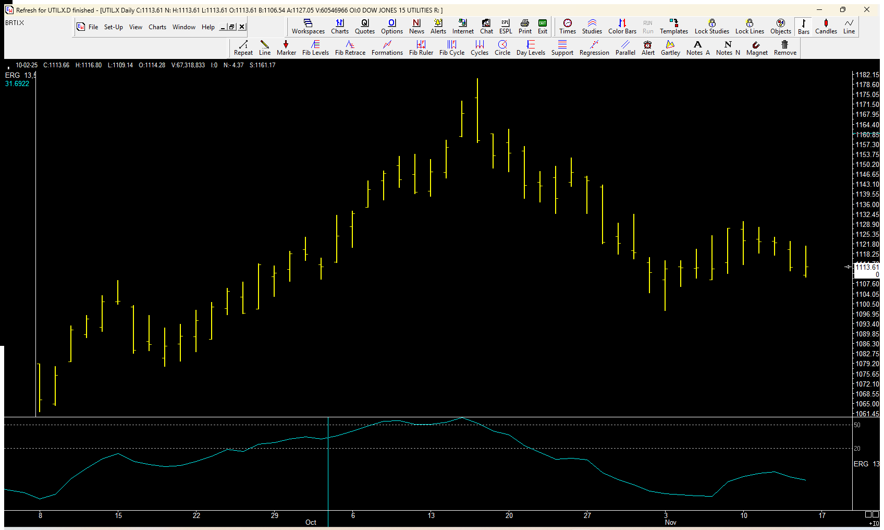Click the Exit button

pos(542,26)
